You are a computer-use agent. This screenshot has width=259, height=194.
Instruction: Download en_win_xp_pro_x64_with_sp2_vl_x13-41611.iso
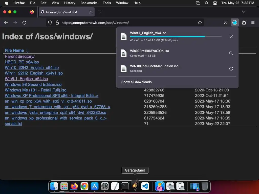[48, 101]
